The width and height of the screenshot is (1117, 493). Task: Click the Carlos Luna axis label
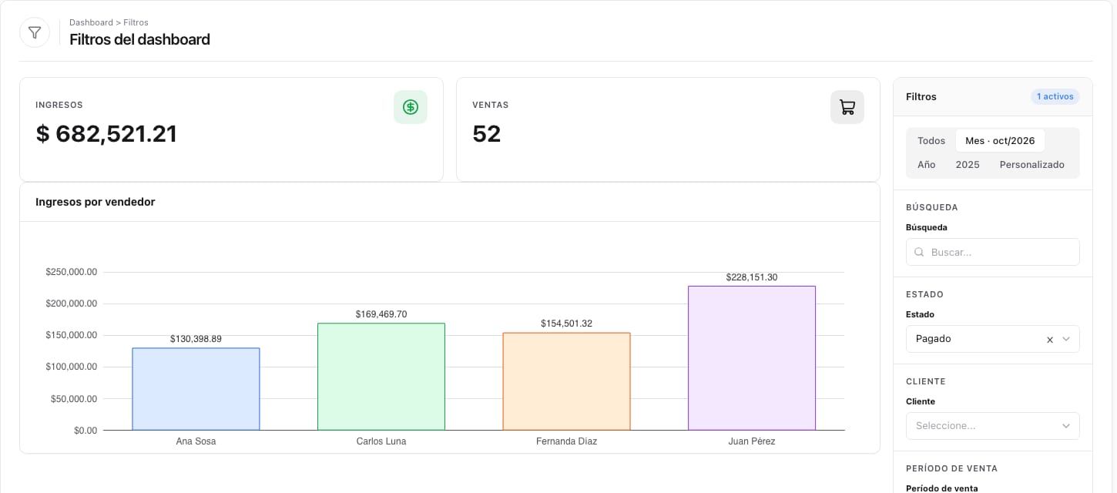pyautogui.click(x=381, y=441)
